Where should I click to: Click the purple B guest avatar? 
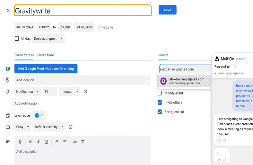[163, 81]
